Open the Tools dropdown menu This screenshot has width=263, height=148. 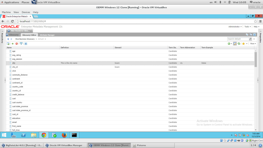[248, 27]
